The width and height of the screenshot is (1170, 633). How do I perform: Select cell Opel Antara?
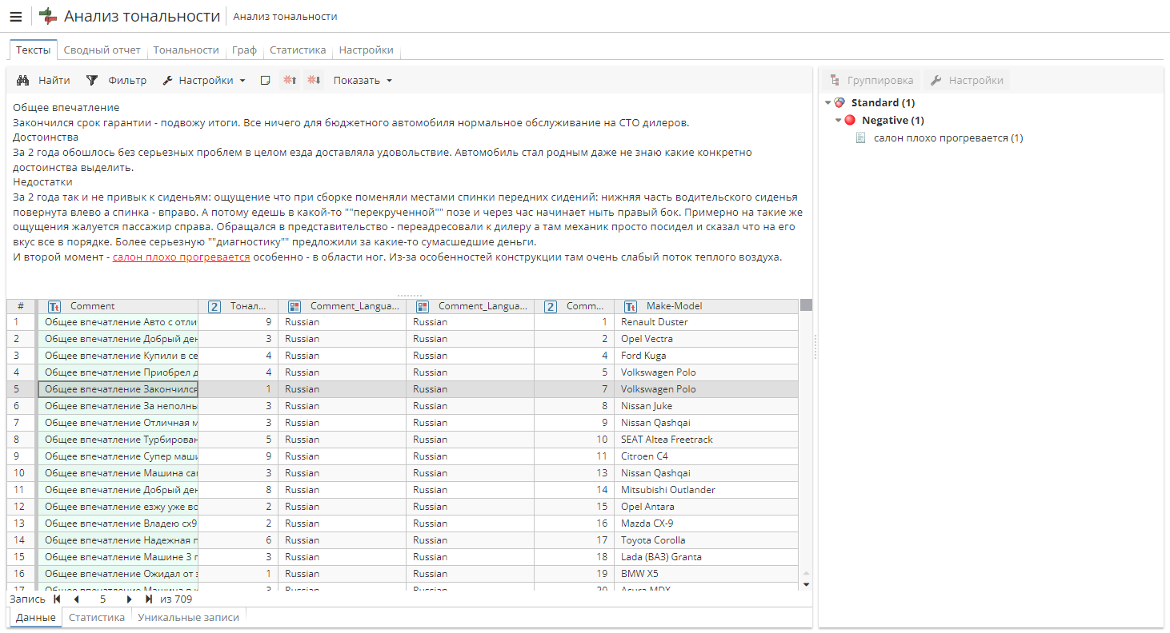click(706, 507)
